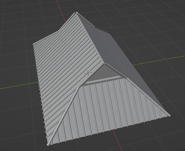Click empty grid in the top-right corner
This screenshot has width=185, height=151.
pos(166,15)
